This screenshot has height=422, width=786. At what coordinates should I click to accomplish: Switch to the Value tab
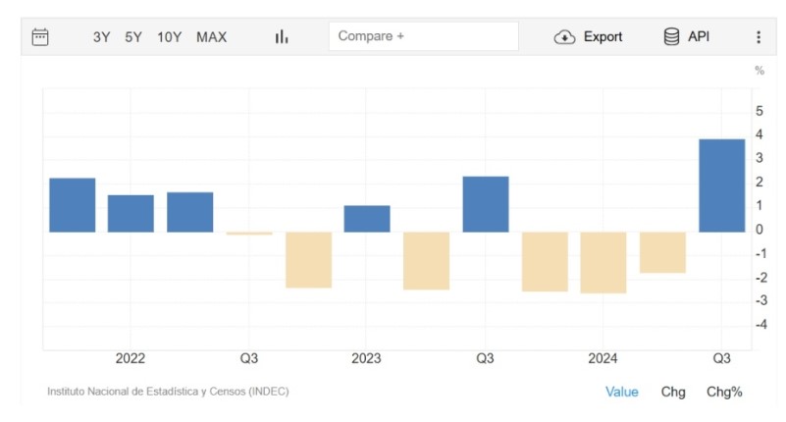(x=621, y=392)
